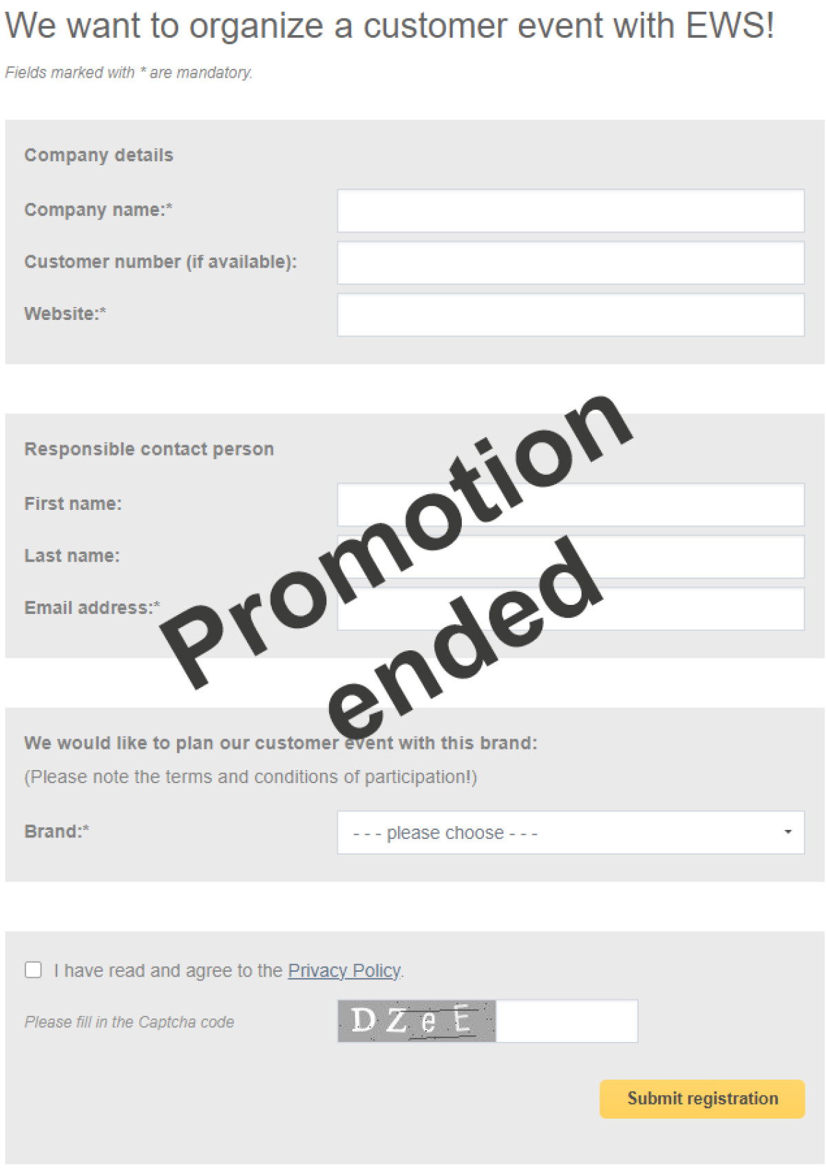Click the Company name input field
The image size is (826, 1172).
(570, 211)
